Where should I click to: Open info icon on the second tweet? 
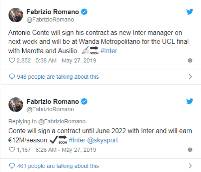coord(190,150)
